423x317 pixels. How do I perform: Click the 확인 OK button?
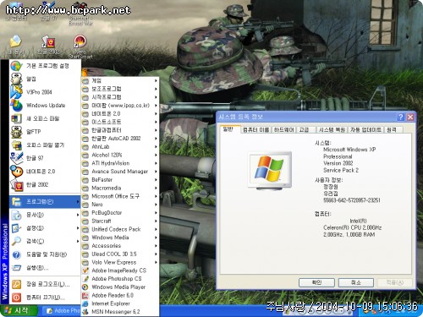(x=316, y=282)
